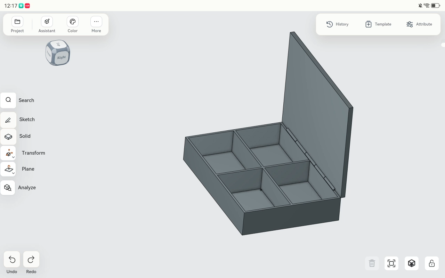Image resolution: width=445 pixels, height=278 pixels.
Task: Click the Search magnifier icon
Action: point(8,100)
